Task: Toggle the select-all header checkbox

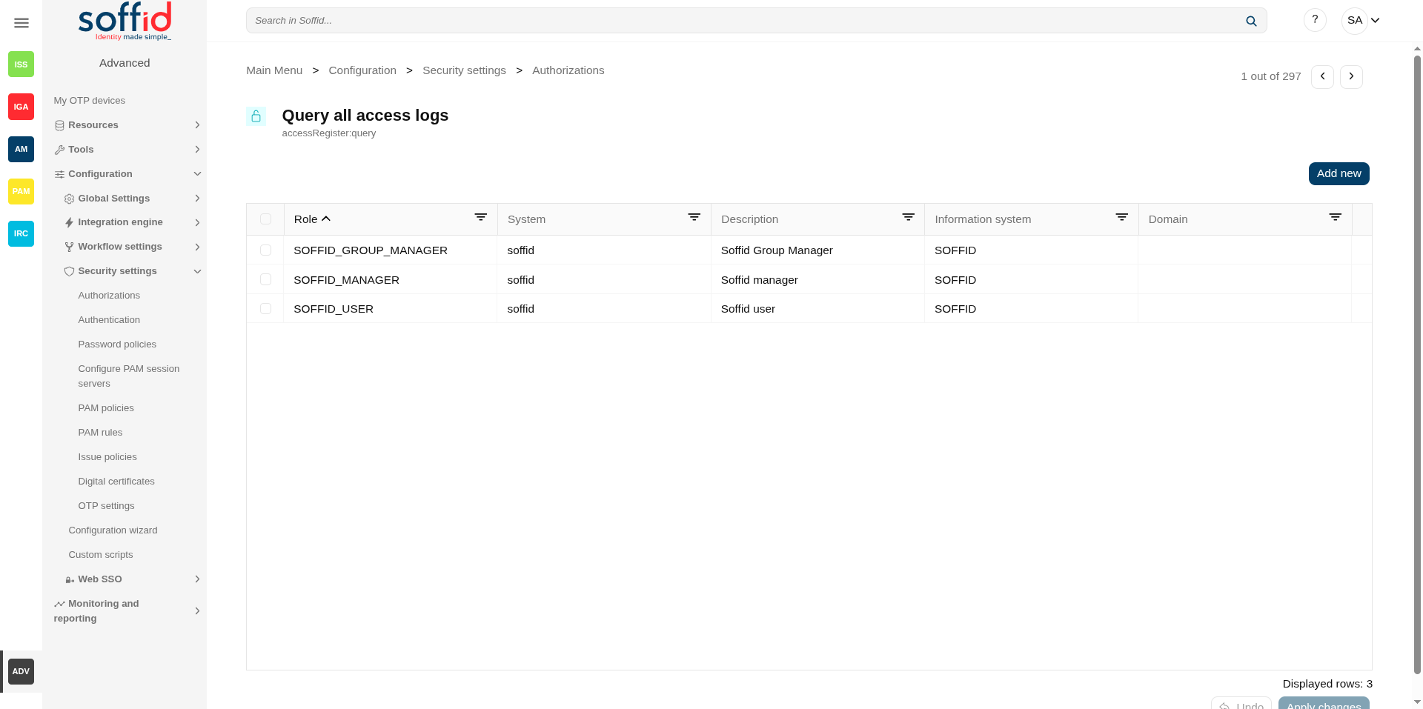Action: (x=265, y=219)
